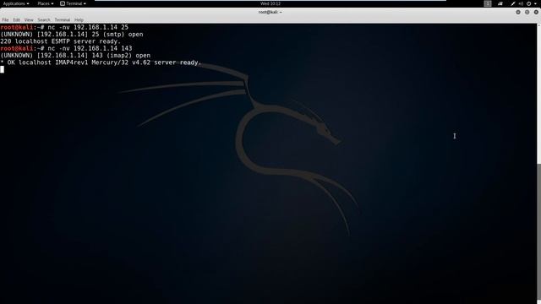This screenshot has width=541, height=304.
Task: Click the line '25 (smtp) open'
Action: pyautogui.click(x=117, y=35)
